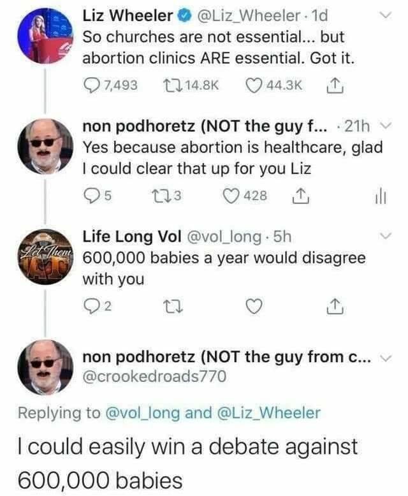Reply to Liz Wheeler's tweet
Image resolution: width=408 pixels, height=496 pixels.
[x=92, y=85]
